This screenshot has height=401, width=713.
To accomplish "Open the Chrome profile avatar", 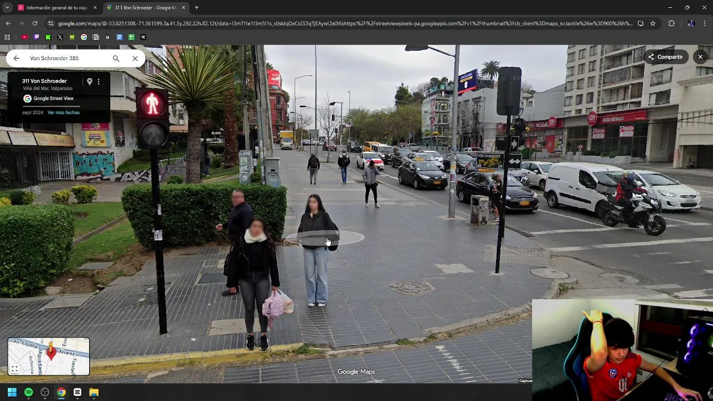I will (x=691, y=23).
